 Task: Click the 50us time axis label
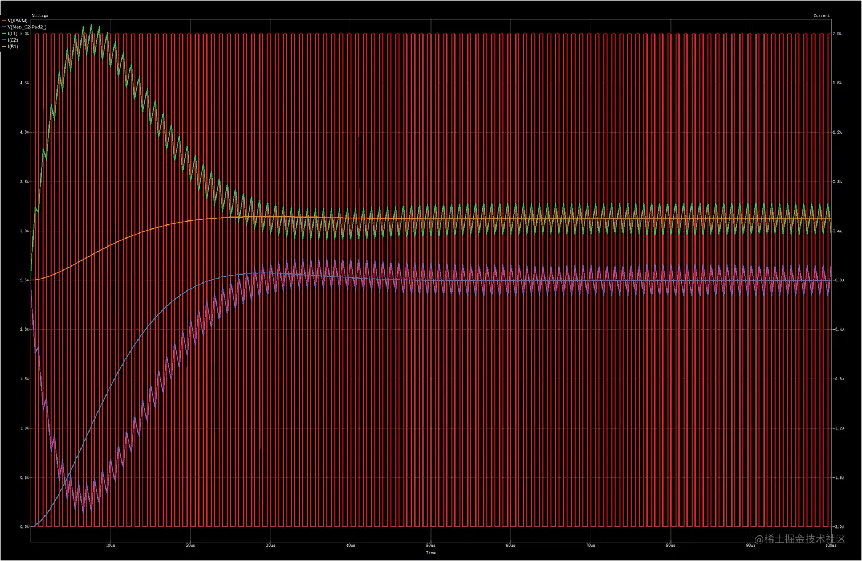431,546
